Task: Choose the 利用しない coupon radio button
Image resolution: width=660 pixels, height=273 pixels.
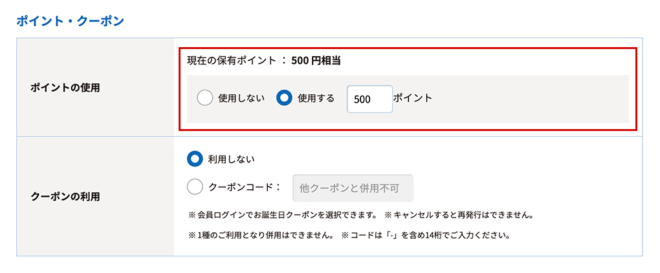Action: pyautogui.click(x=195, y=159)
